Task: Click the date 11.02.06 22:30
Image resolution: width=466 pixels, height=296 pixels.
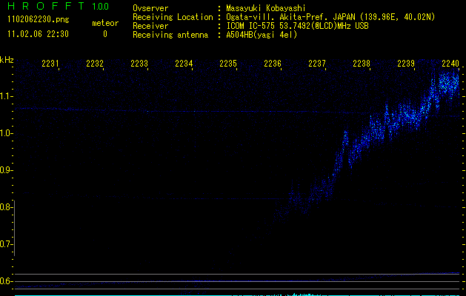Action: tap(38, 34)
